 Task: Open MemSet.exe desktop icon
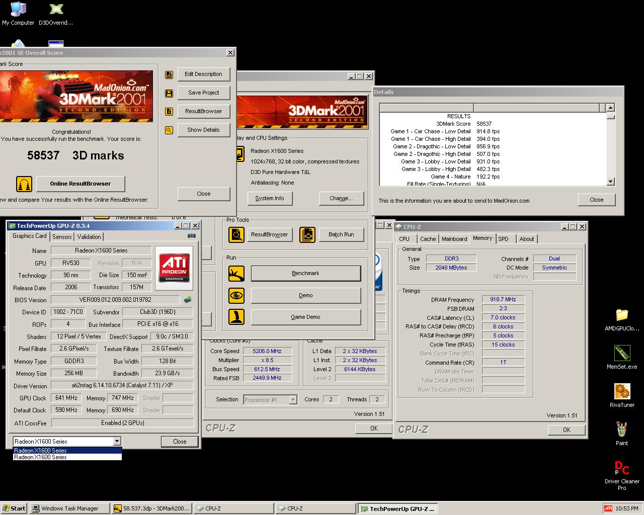[x=622, y=358]
